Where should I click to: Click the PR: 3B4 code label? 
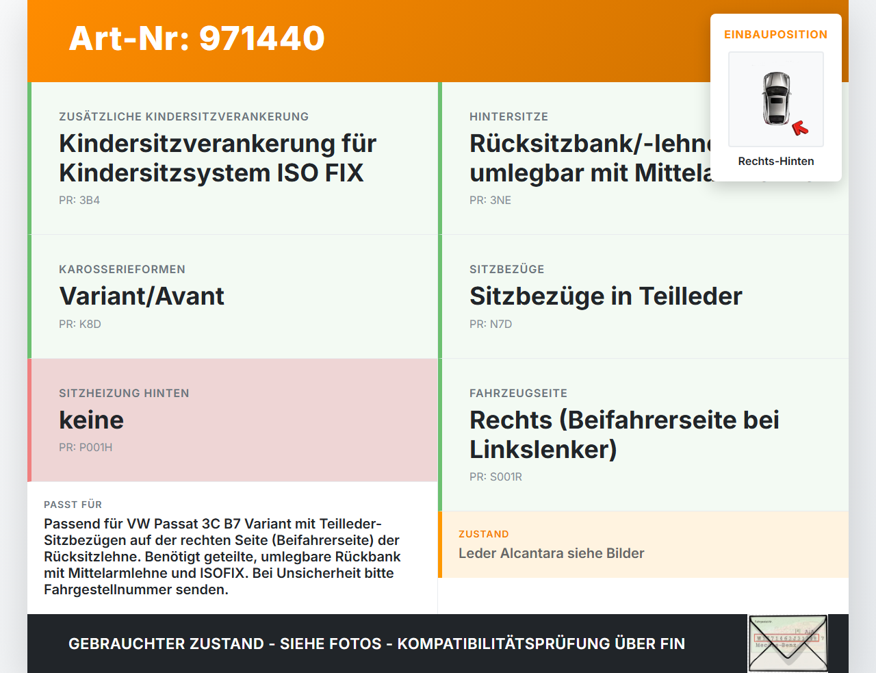click(80, 201)
